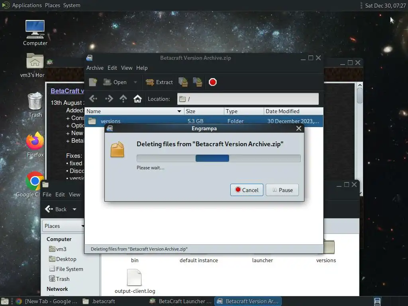Open the Computer desktop icon
This screenshot has height=306, width=408.
(x=35, y=33)
